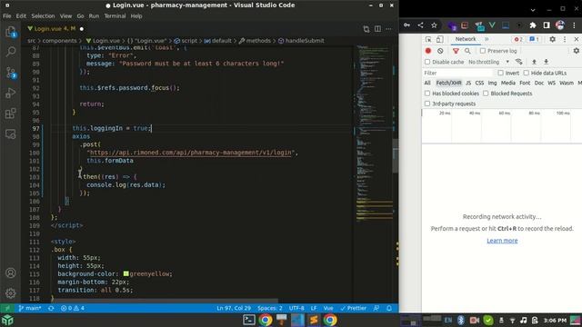
Task: Open the Run and Debug view
Action: (x=11, y=93)
